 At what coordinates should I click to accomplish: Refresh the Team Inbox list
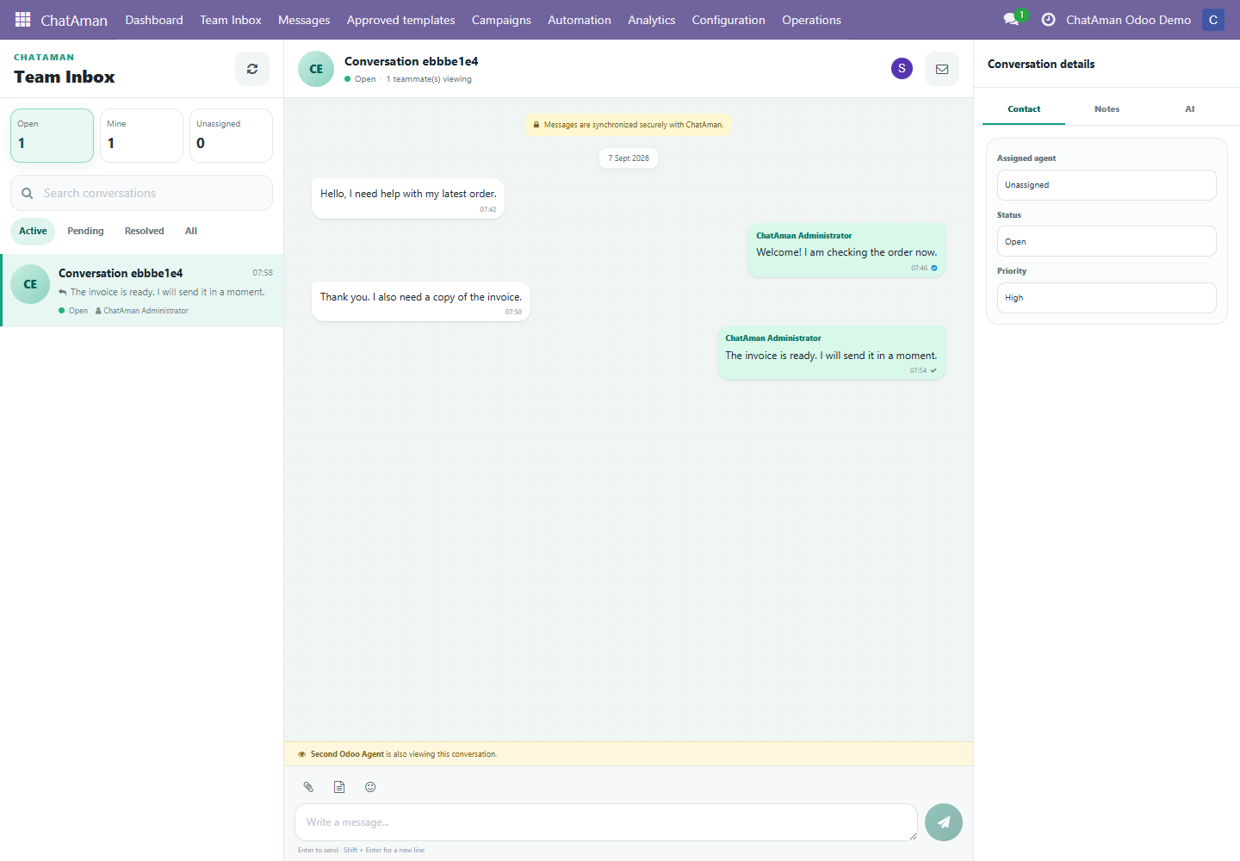coord(252,69)
